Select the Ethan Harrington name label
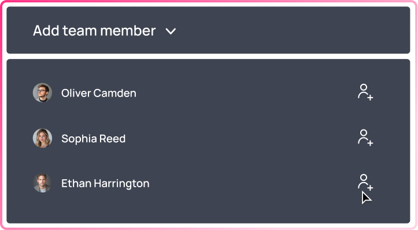The image size is (418, 230). [105, 183]
